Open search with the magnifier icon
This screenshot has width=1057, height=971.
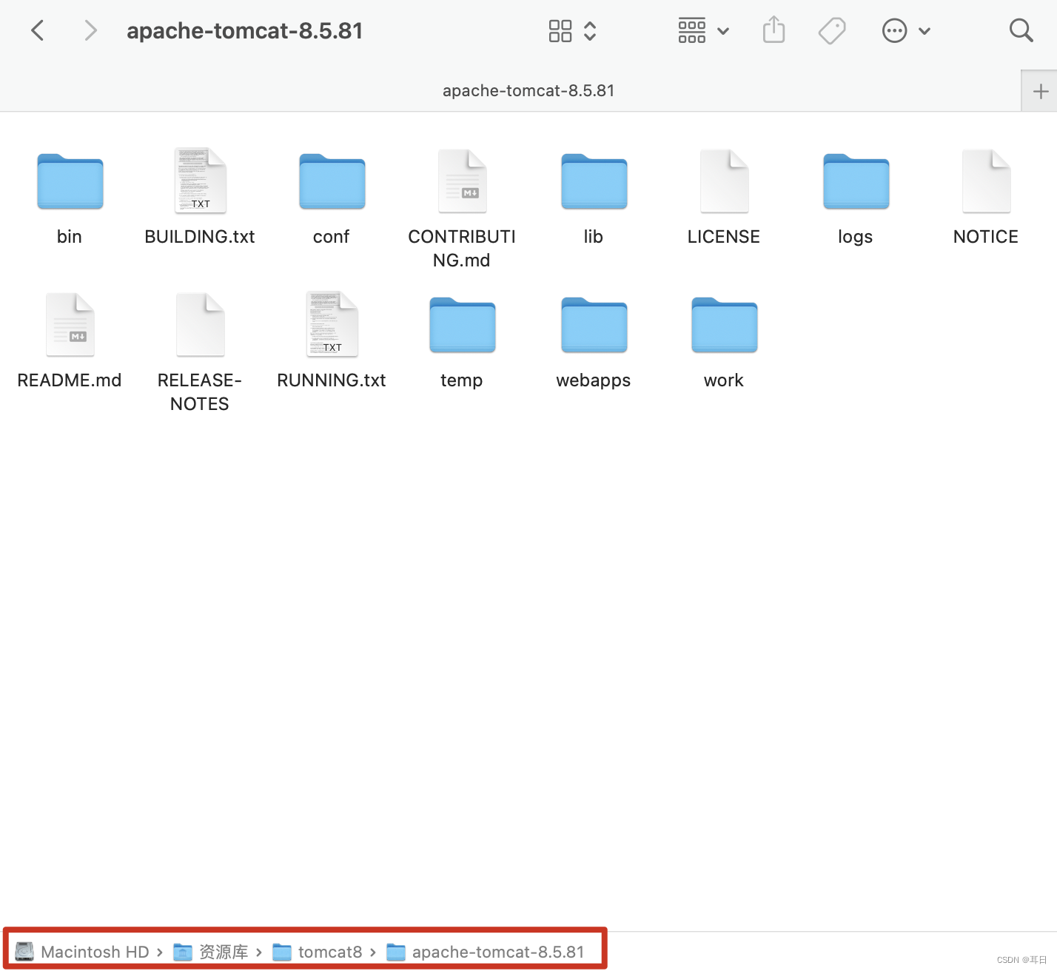(1021, 30)
